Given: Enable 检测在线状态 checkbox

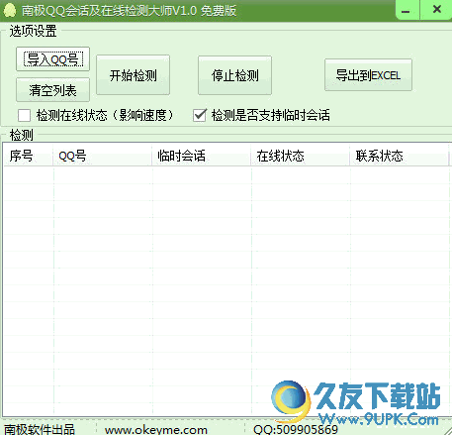Looking at the screenshot, I should coord(24,116).
